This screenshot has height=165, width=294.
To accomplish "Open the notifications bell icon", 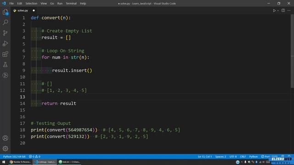I will point(289,156).
